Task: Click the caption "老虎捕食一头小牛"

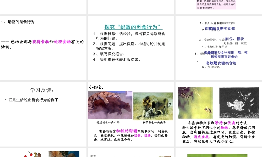Action: pyautogui.click(x=108, y=122)
